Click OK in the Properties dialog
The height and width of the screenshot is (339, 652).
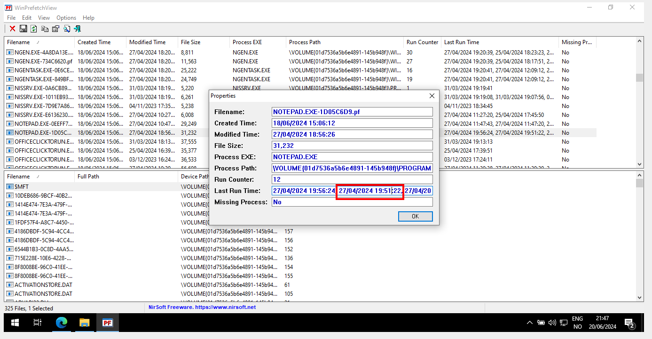415,216
